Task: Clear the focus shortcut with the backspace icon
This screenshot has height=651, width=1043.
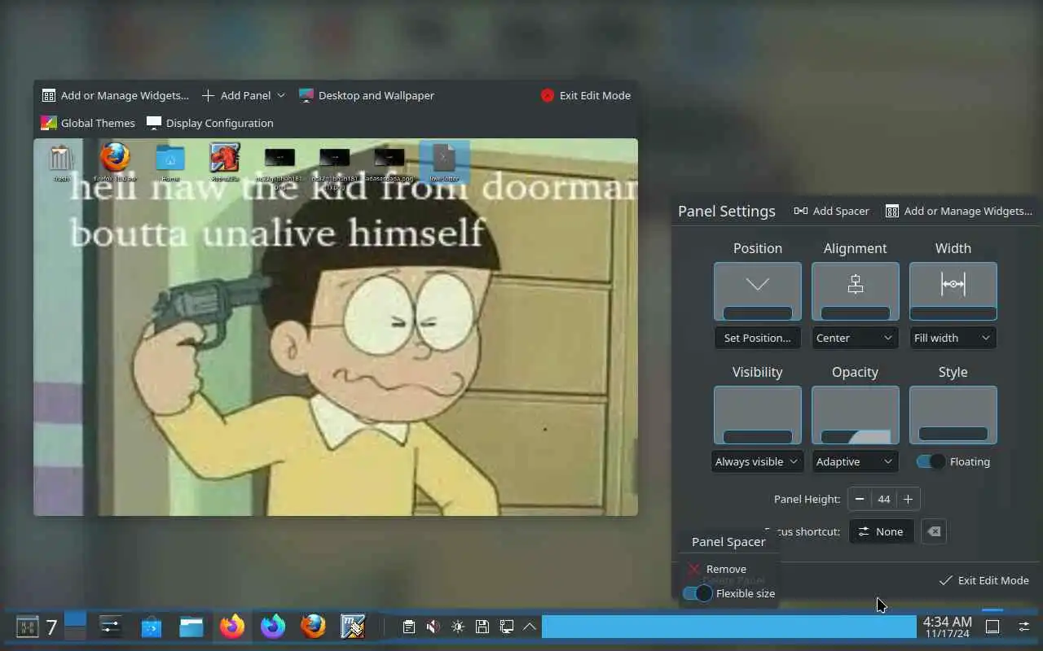Action: (x=934, y=531)
